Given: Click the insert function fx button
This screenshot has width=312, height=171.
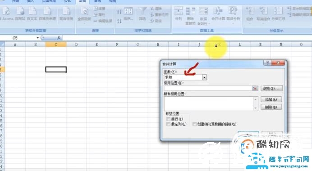Looking at the screenshot, I should point(59,38).
